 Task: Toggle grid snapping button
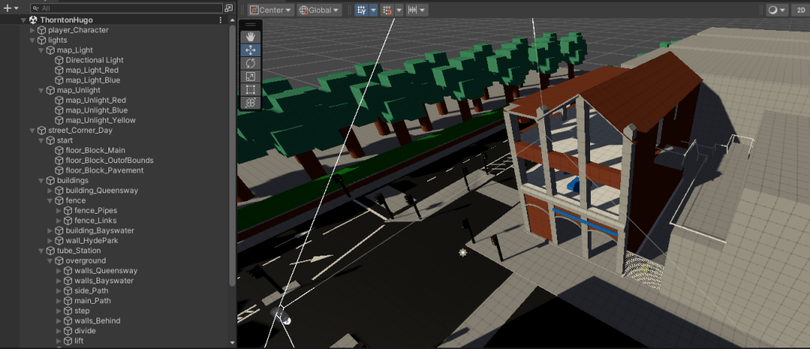point(388,10)
